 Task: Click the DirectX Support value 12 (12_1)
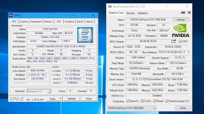click(179, 58)
